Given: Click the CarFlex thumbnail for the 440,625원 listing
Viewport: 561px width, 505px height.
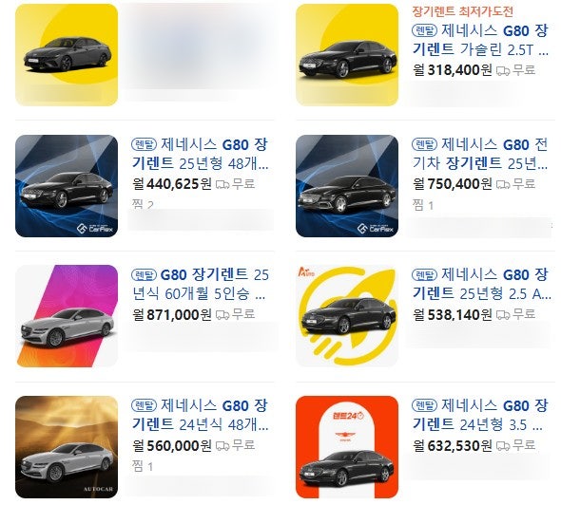Looking at the screenshot, I should point(67,186).
